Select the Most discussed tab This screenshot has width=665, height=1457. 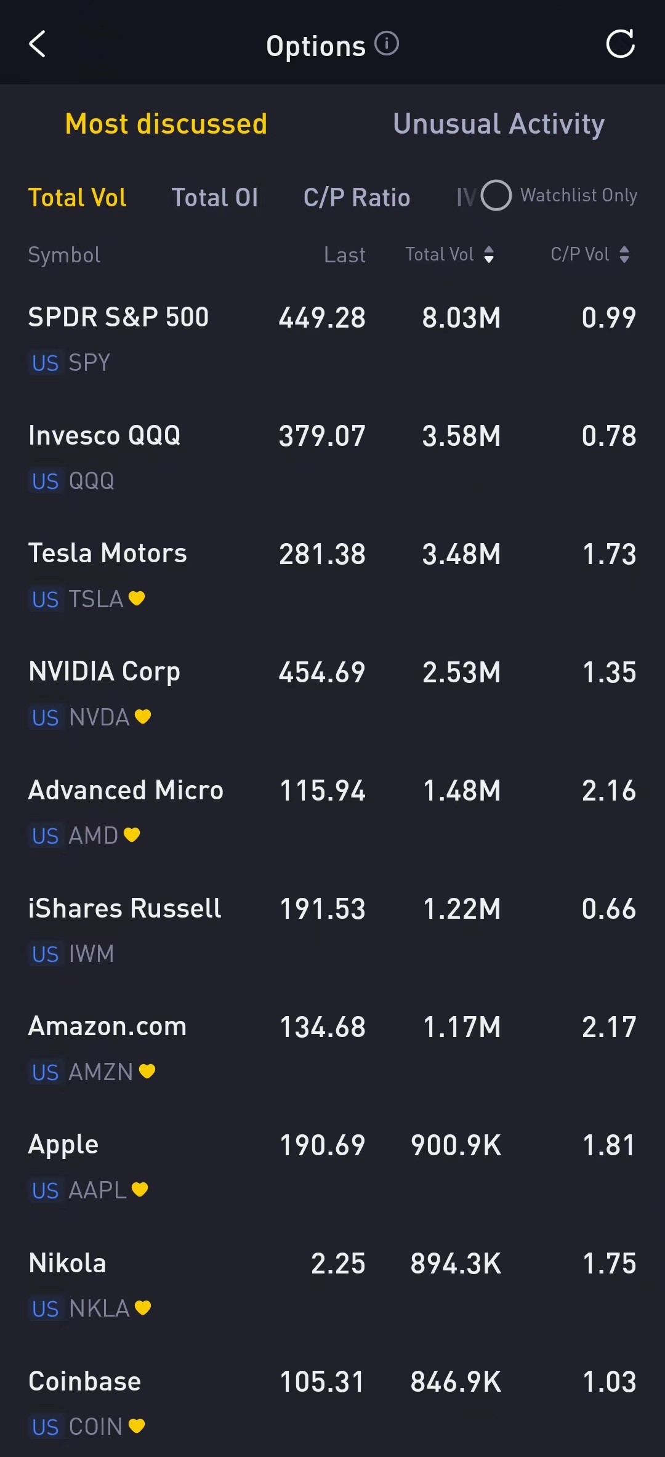point(166,124)
